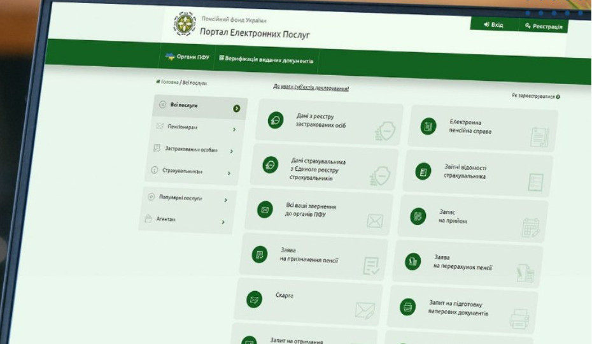Click the Застрахованим особам document icon

(157, 148)
